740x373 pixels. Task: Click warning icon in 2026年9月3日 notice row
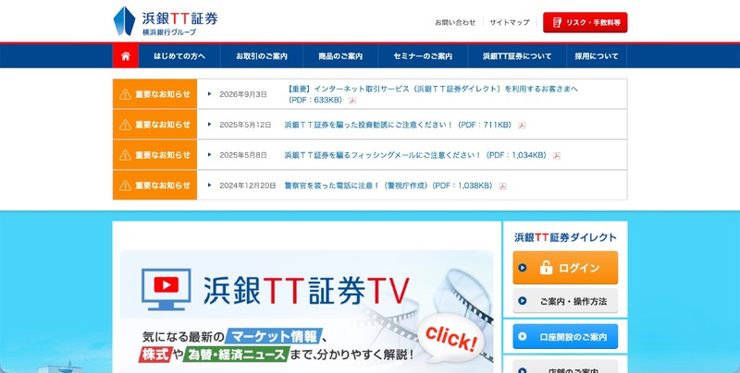click(x=125, y=94)
